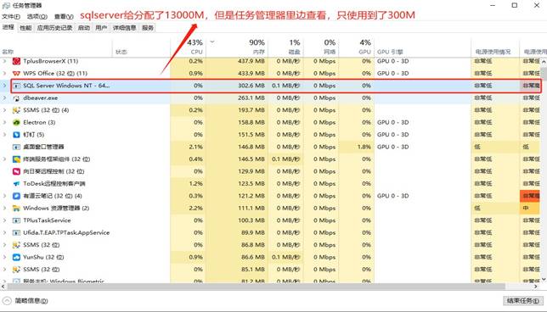
Task: Click the ToDesk远程控制客户端 icon
Action: (x=16, y=183)
